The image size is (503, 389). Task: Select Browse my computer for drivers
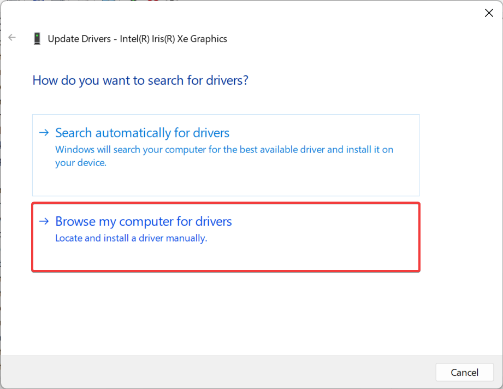click(226, 237)
